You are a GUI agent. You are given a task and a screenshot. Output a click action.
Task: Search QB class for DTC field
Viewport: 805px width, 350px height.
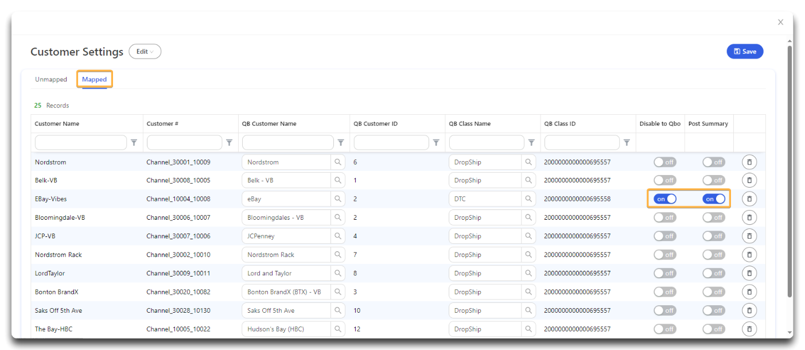(528, 199)
